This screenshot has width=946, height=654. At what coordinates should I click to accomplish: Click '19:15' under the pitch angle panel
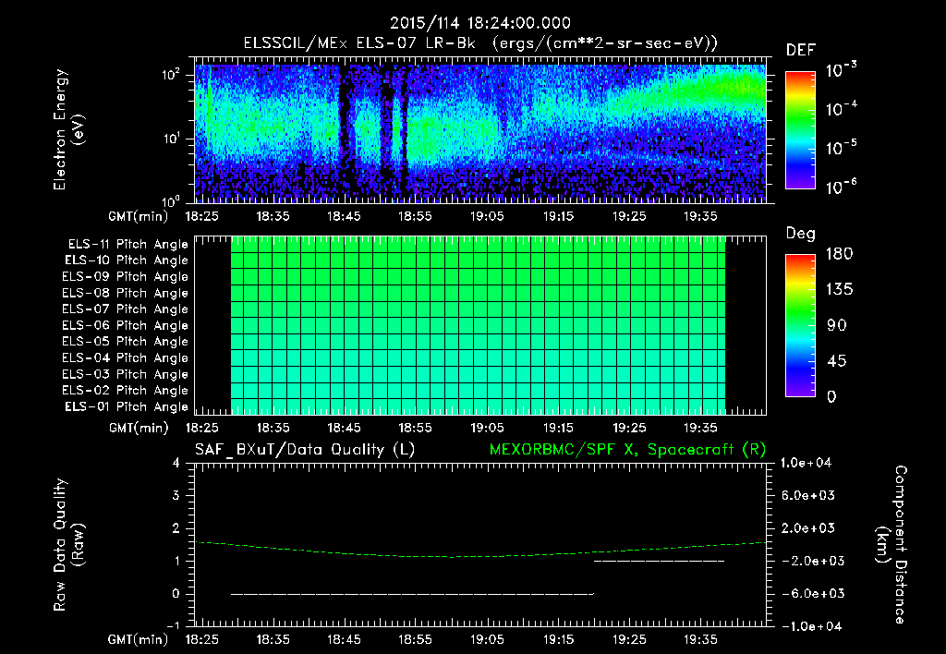[x=558, y=428]
